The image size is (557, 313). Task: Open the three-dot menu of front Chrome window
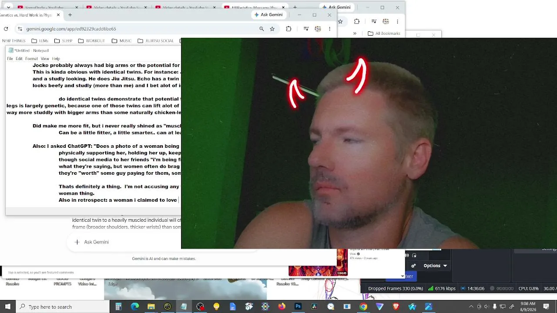(x=330, y=29)
